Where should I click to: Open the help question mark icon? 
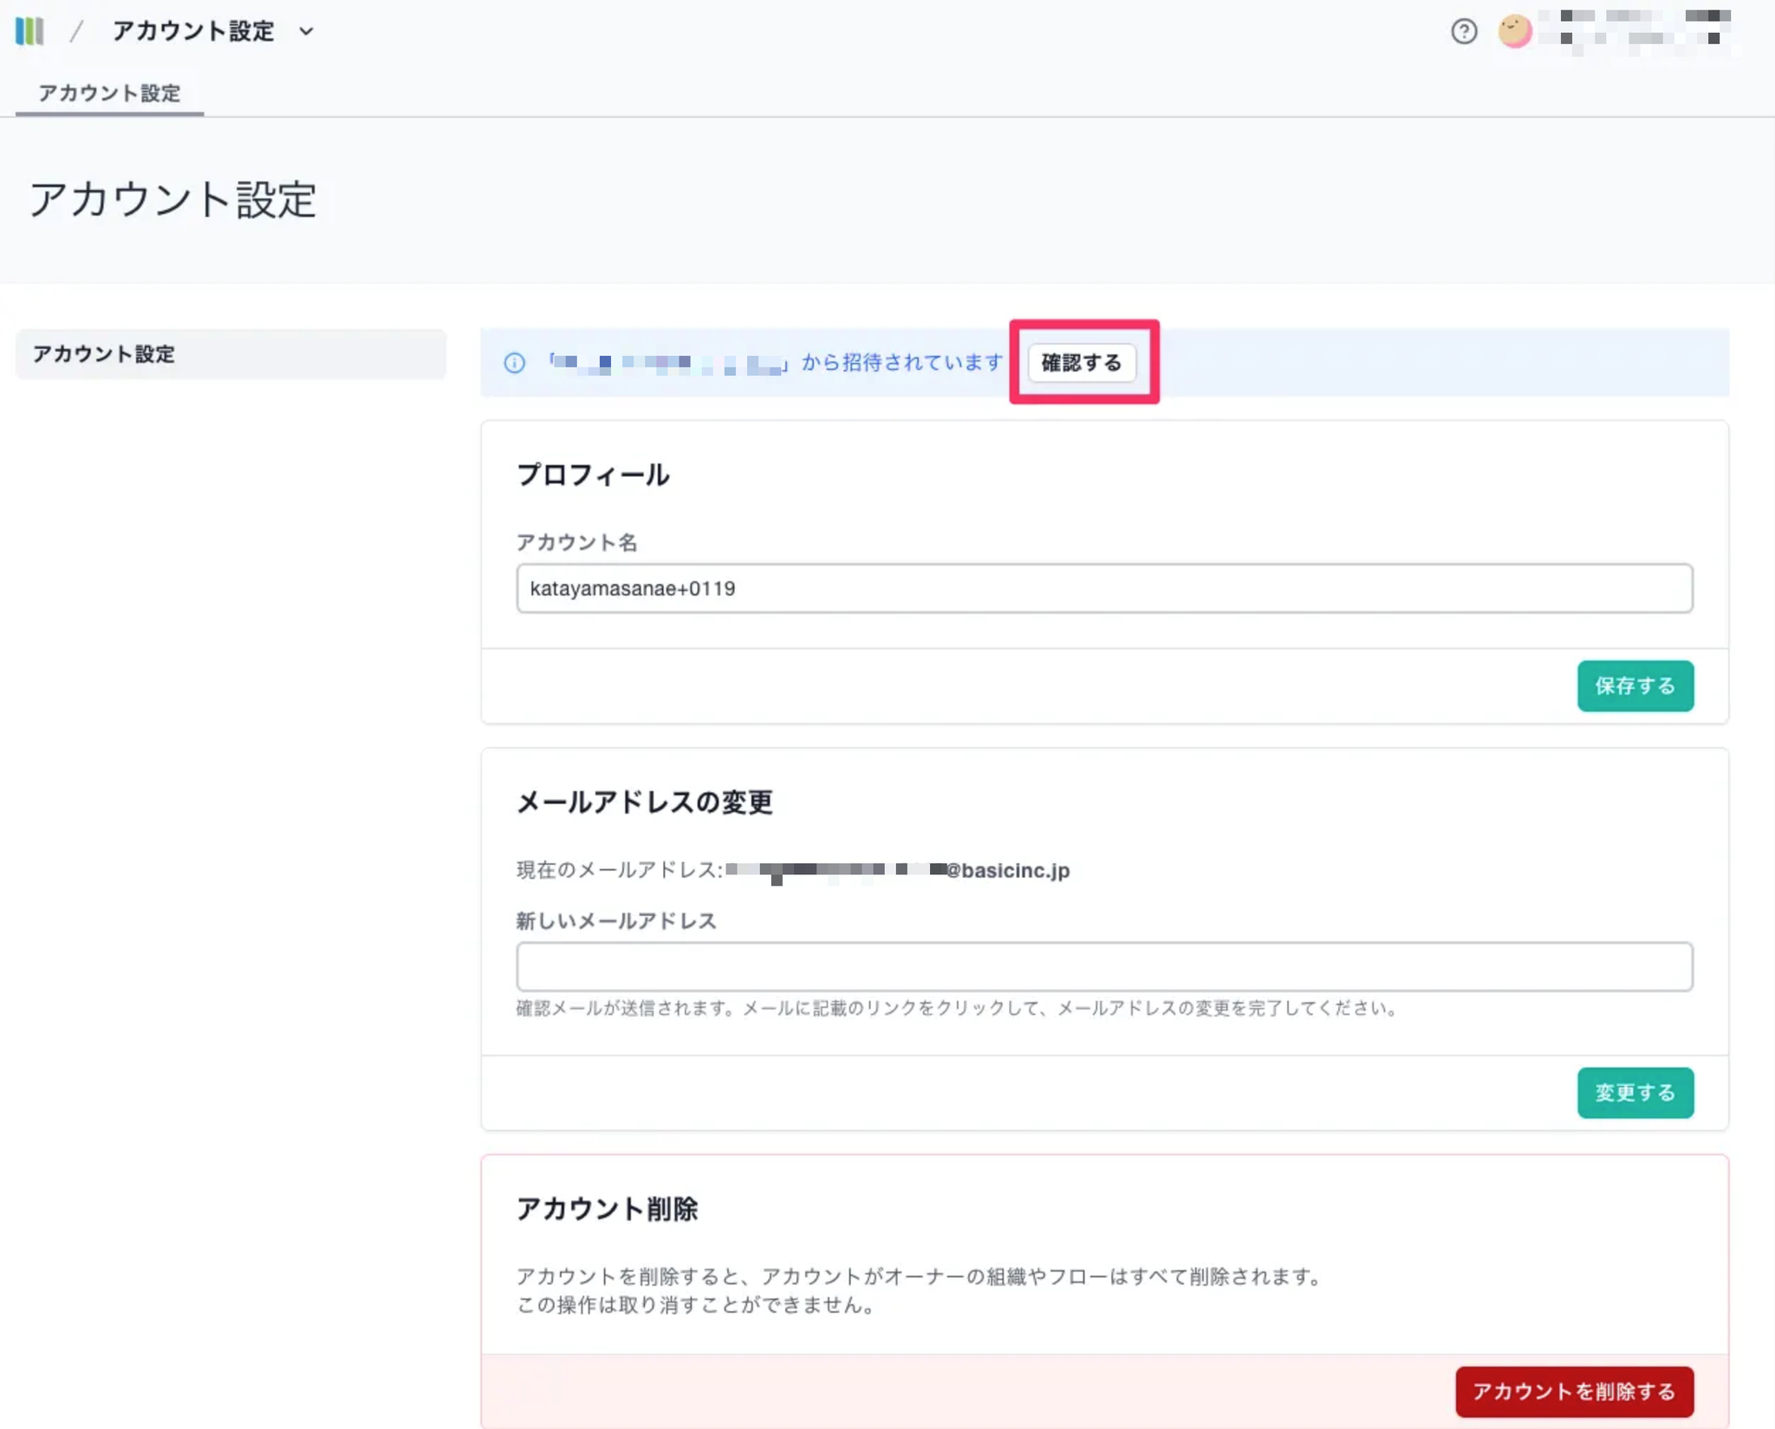point(1464,31)
